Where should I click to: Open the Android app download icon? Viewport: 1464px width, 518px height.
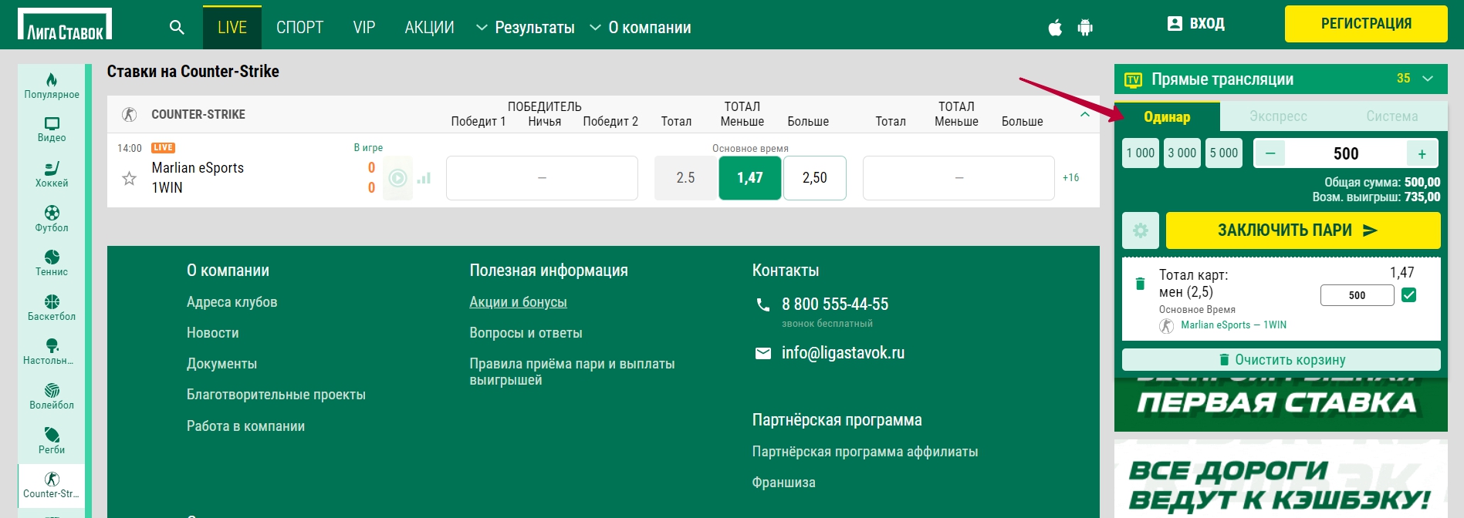coord(1085,29)
